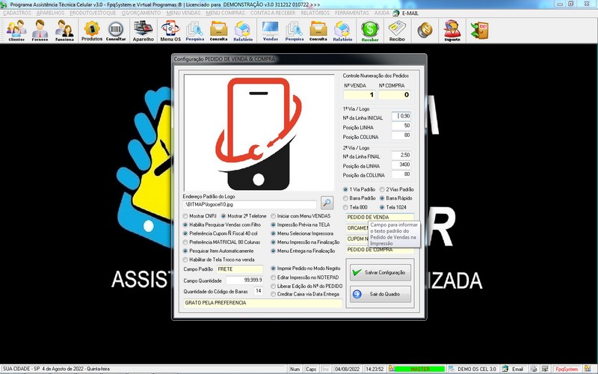Click the printer icon in status bar
598x374 pixels.
[x=534, y=369]
